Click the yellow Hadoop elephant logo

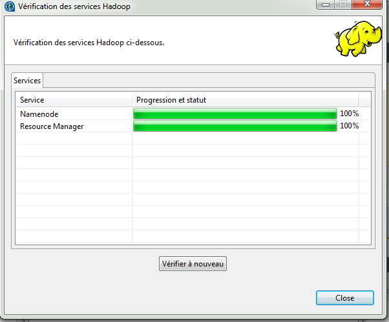pyautogui.click(x=358, y=39)
